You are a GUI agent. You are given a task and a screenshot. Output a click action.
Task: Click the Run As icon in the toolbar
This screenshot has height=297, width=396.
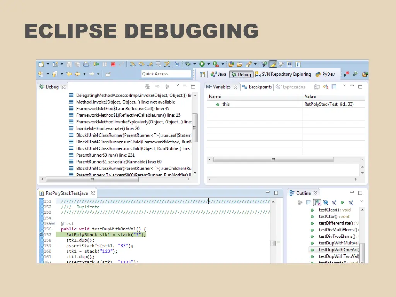202,64
